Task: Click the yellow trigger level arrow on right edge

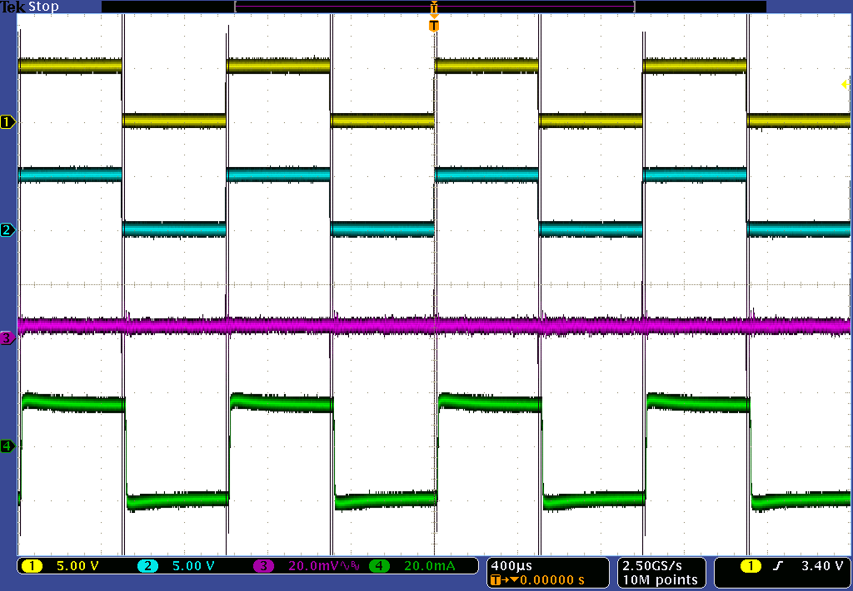Action: tap(845, 84)
